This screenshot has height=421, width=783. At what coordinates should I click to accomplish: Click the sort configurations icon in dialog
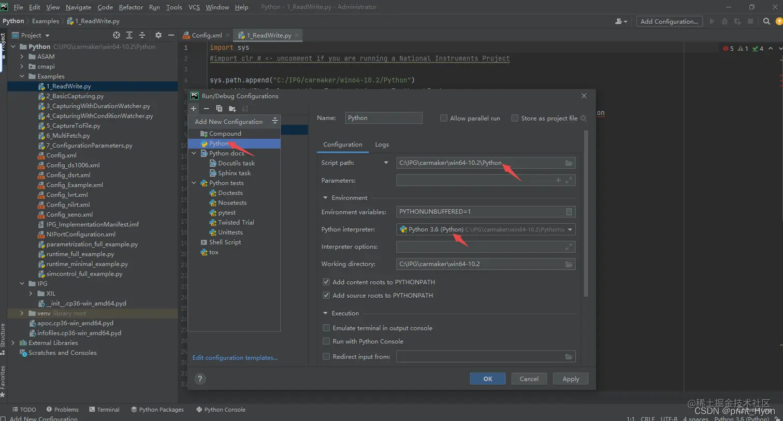245,109
